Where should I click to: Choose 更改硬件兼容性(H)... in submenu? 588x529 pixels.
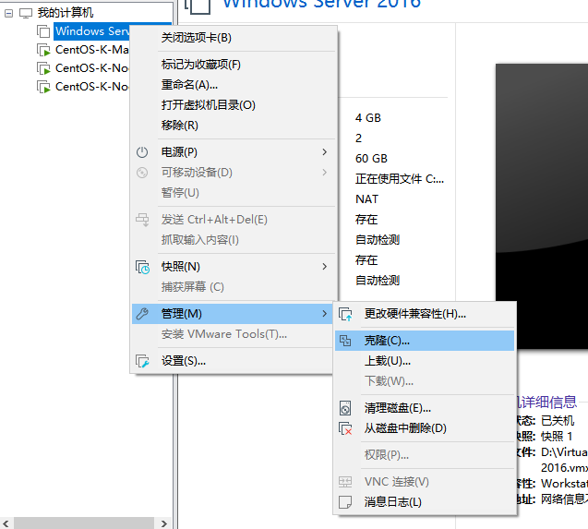point(425,314)
